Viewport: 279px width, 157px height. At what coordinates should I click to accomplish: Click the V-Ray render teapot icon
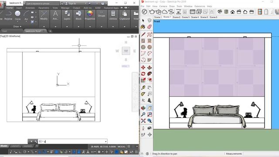coord(152,12)
